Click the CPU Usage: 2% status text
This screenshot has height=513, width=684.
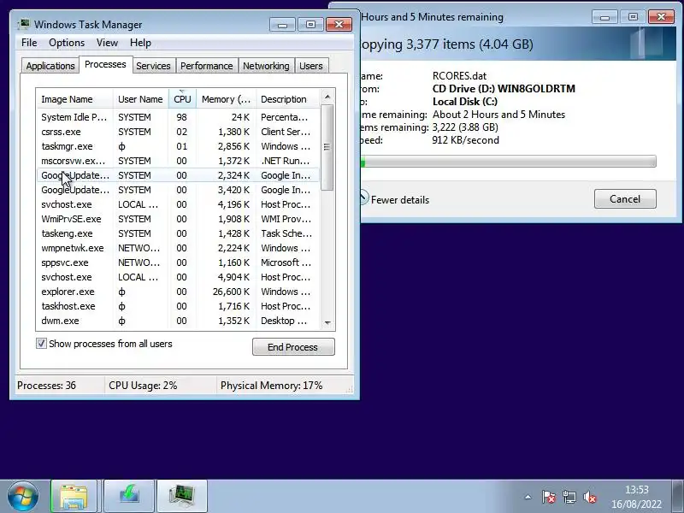[143, 386]
